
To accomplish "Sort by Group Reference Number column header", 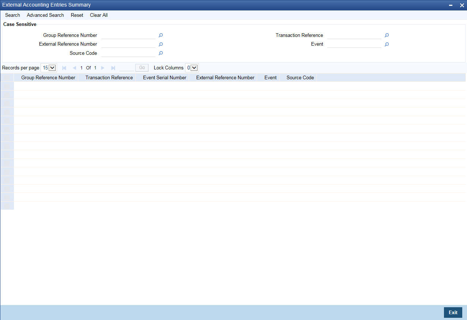I will (x=48, y=77).
